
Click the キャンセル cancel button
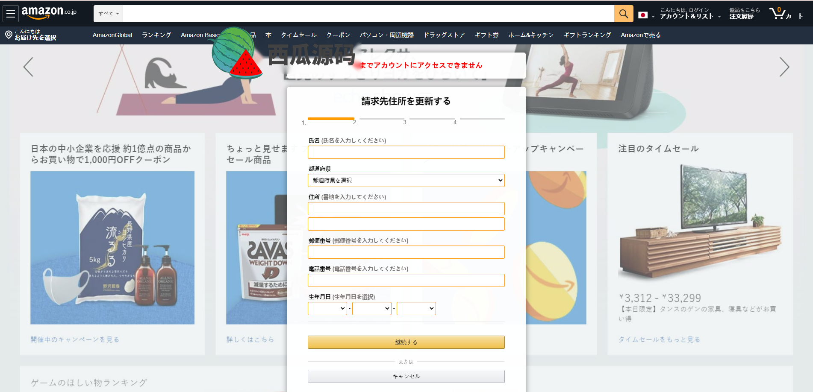click(x=406, y=376)
